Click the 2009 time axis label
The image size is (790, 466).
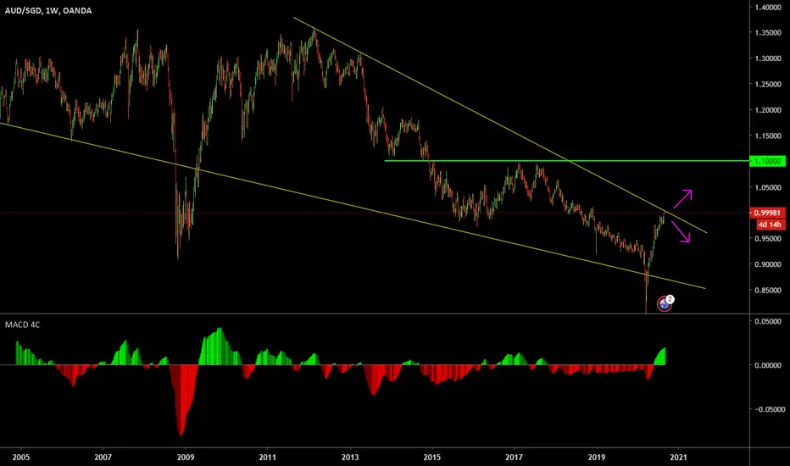click(x=186, y=458)
